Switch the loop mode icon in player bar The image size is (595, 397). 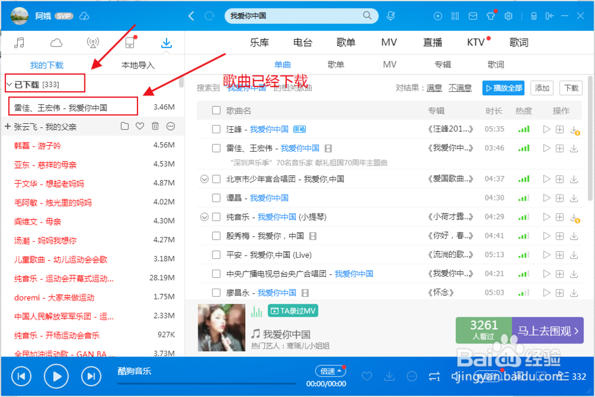click(x=434, y=376)
